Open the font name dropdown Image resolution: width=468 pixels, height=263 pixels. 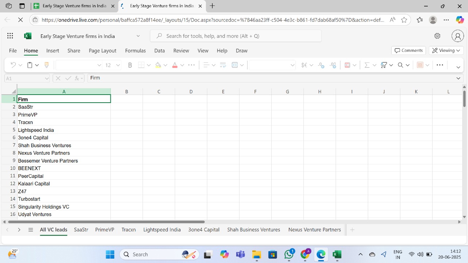tap(99, 65)
